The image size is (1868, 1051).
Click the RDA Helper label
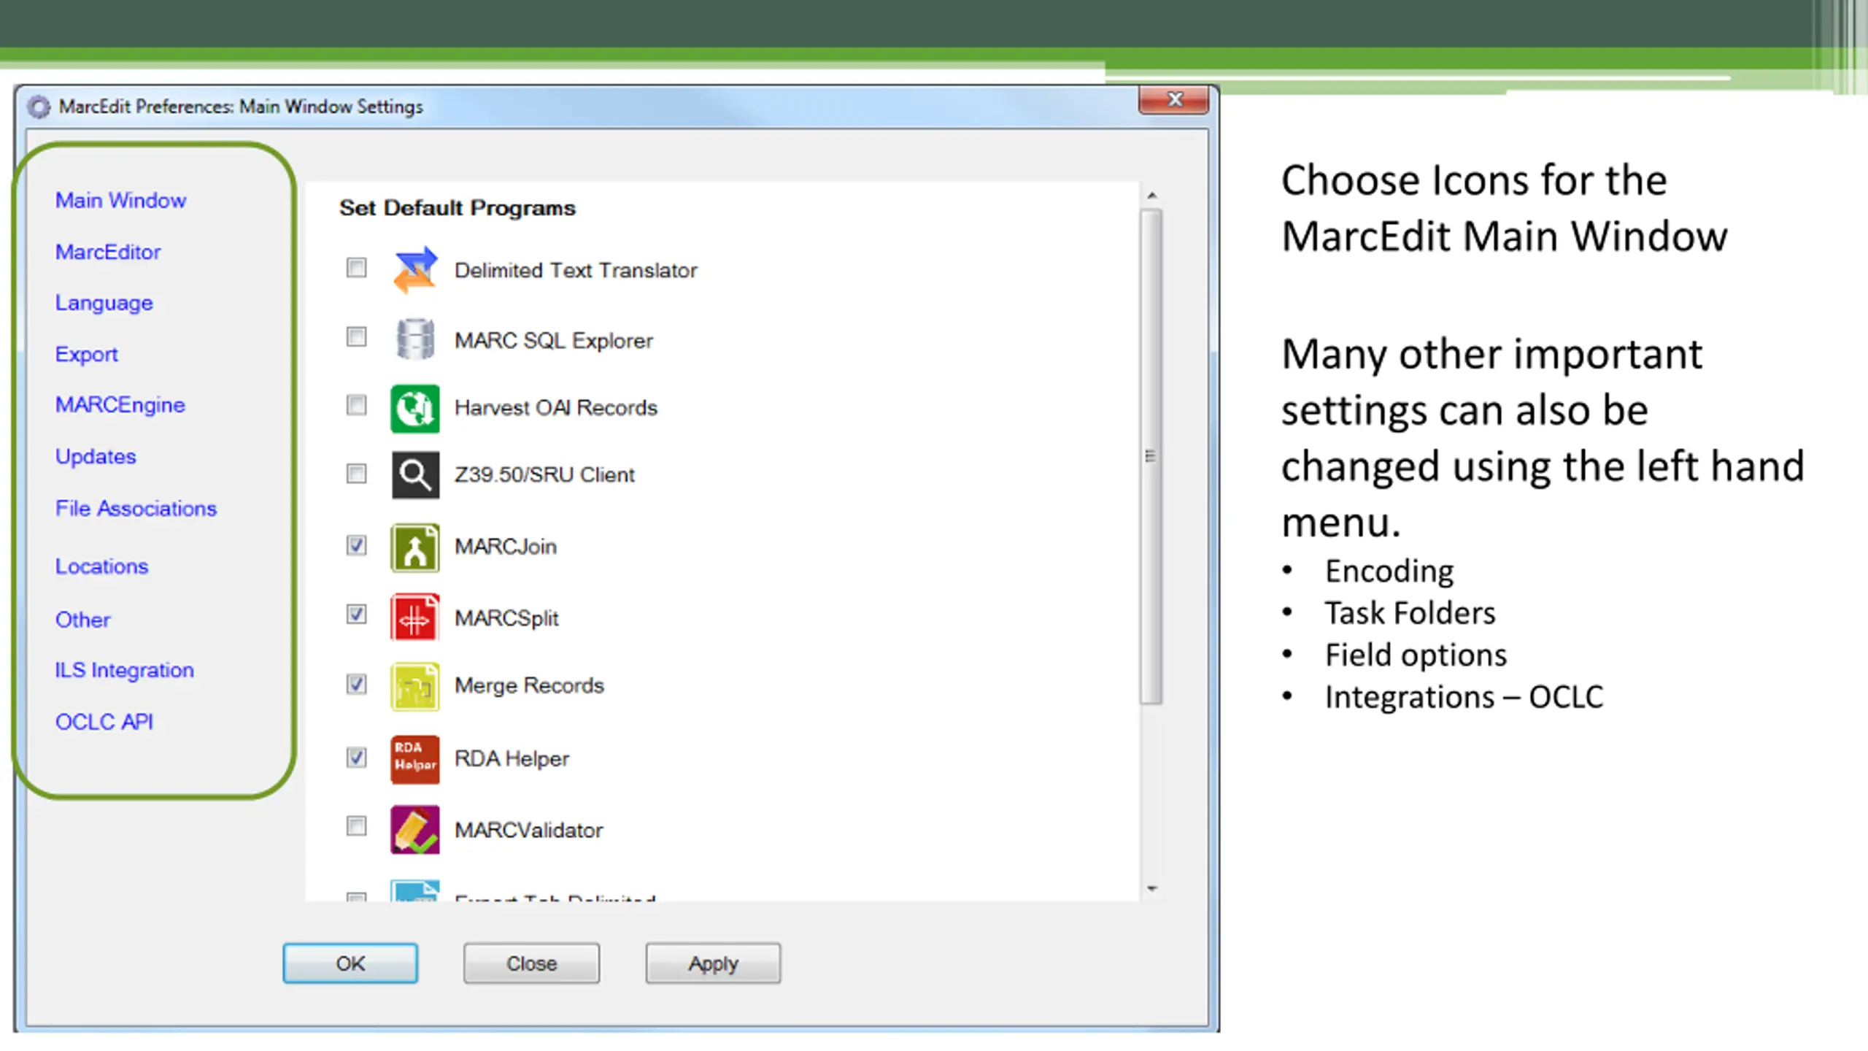(x=512, y=759)
